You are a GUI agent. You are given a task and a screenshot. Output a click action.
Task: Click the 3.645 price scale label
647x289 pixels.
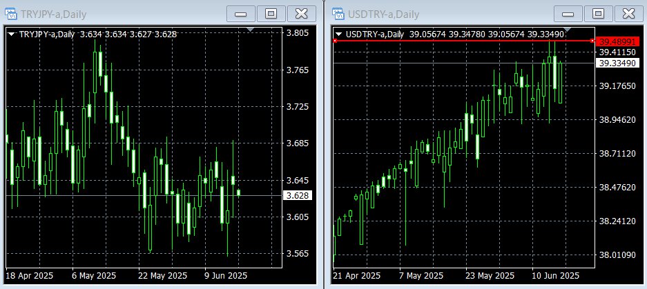(x=297, y=180)
